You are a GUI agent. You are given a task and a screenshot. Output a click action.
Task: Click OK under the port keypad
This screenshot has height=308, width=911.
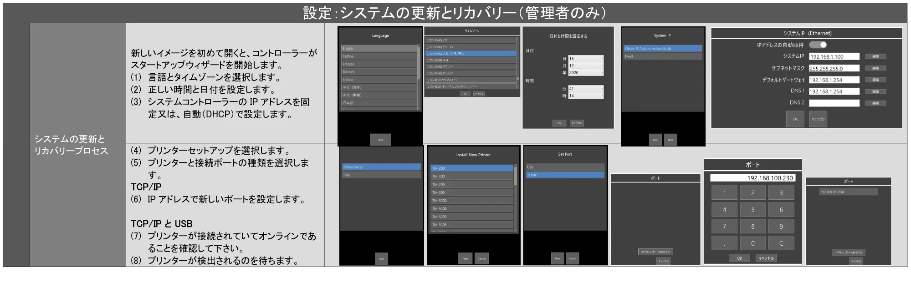point(740,258)
